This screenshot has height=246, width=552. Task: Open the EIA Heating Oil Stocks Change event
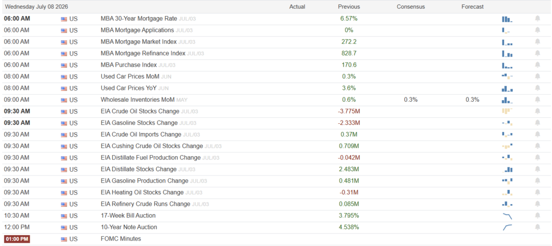coord(142,193)
